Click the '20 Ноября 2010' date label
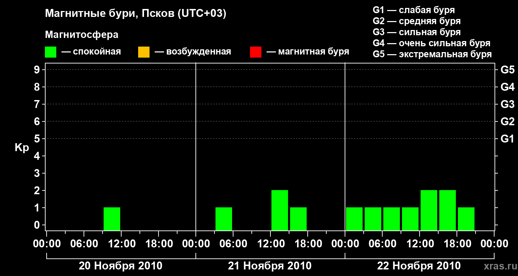This screenshot has width=518, height=276. pos(121,266)
